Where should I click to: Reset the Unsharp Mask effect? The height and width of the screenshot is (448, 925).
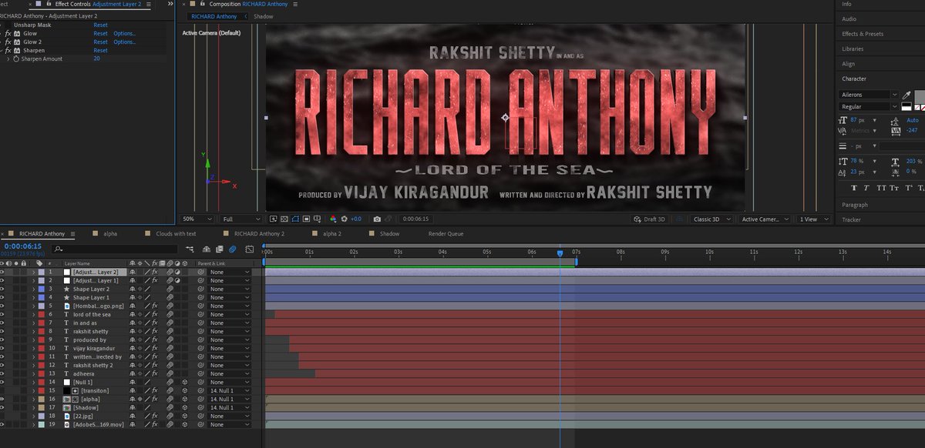point(100,25)
